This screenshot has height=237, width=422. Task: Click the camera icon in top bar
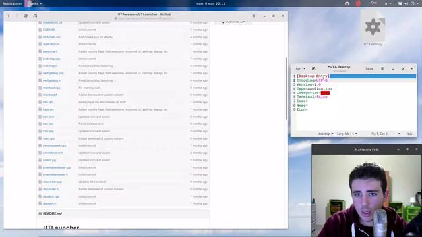tap(347, 3)
